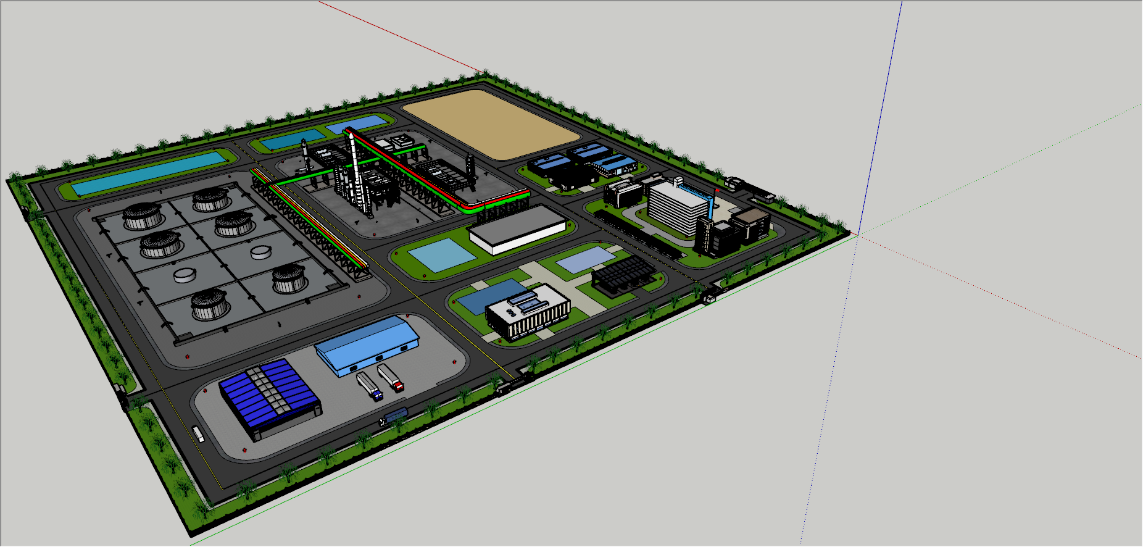Select the striped-facade office building with rooftop skylights
The image size is (1143, 547).
tap(528, 312)
